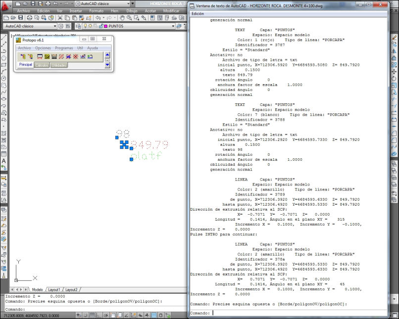Click the Cut icon in standard toolbar
The height and width of the screenshot is (319, 399).
tap(60, 18)
